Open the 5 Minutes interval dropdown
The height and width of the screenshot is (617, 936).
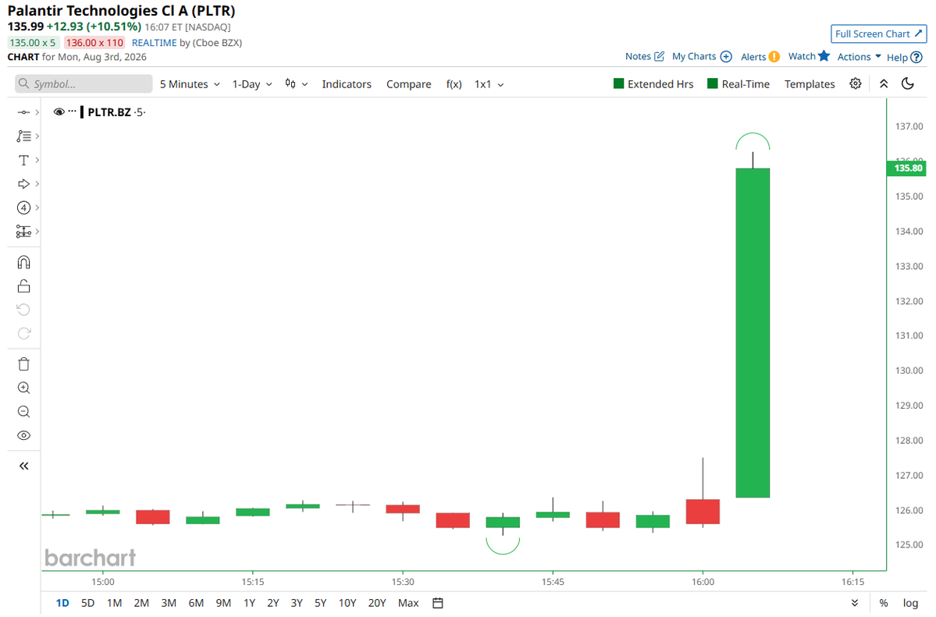click(x=190, y=84)
